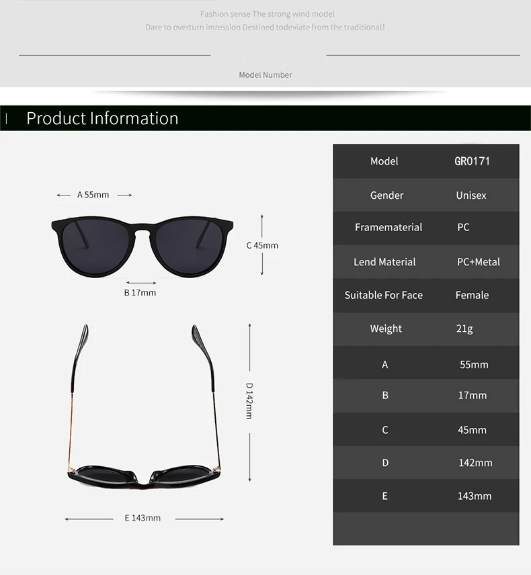The image size is (531, 575).
Task: Click the vertical 'D 142mm' temple label
Action: coord(249,401)
